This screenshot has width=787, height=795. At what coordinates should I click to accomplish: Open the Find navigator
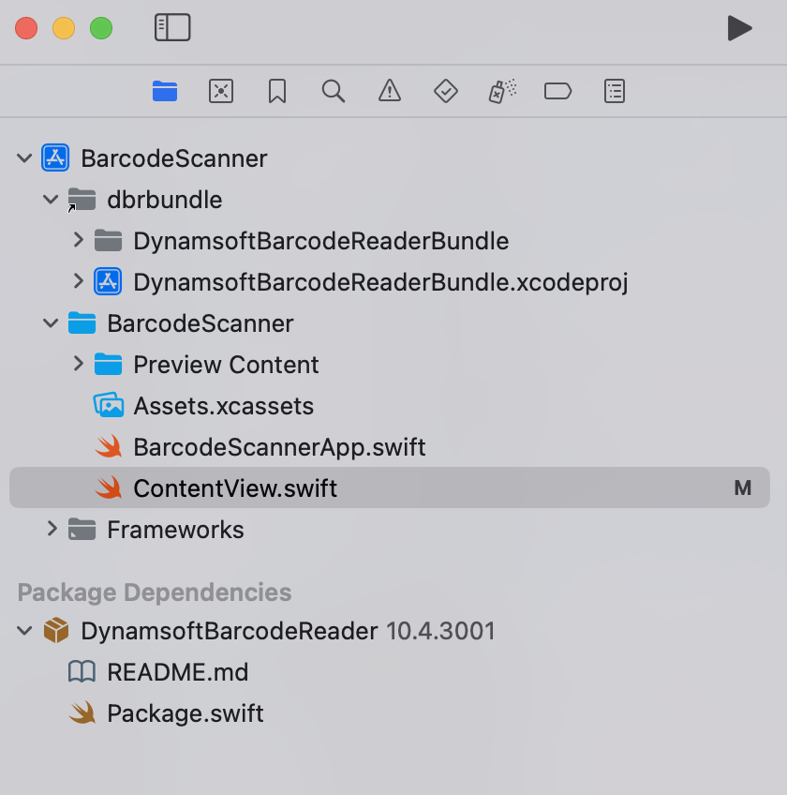coord(334,91)
